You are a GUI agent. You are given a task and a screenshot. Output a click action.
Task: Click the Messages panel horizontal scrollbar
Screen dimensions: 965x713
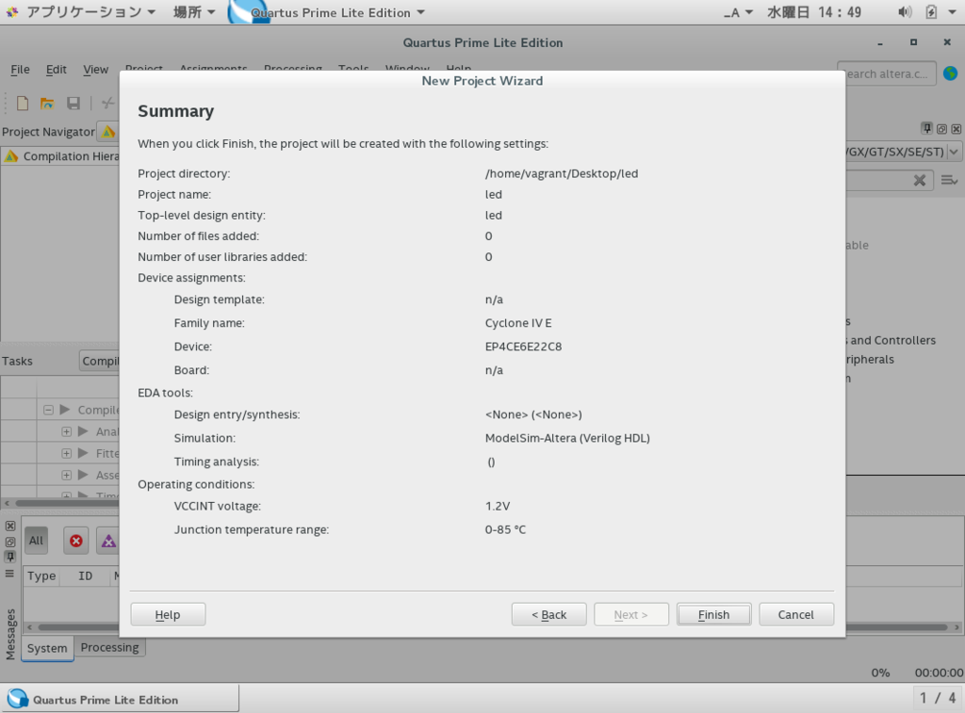(492, 627)
